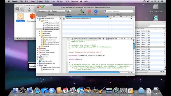Viewport: 171px width, 96px height.
Task: Select UIKit.framework in the tree
Action: click(50, 40)
